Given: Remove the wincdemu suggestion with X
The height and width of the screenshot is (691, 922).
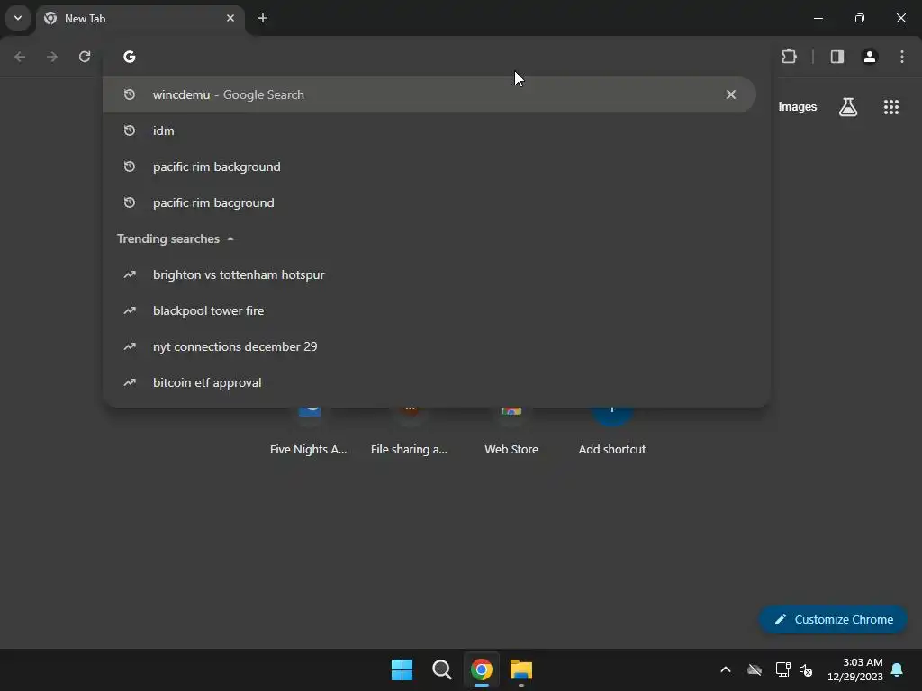Looking at the screenshot, I should click(x=730, y=94).
